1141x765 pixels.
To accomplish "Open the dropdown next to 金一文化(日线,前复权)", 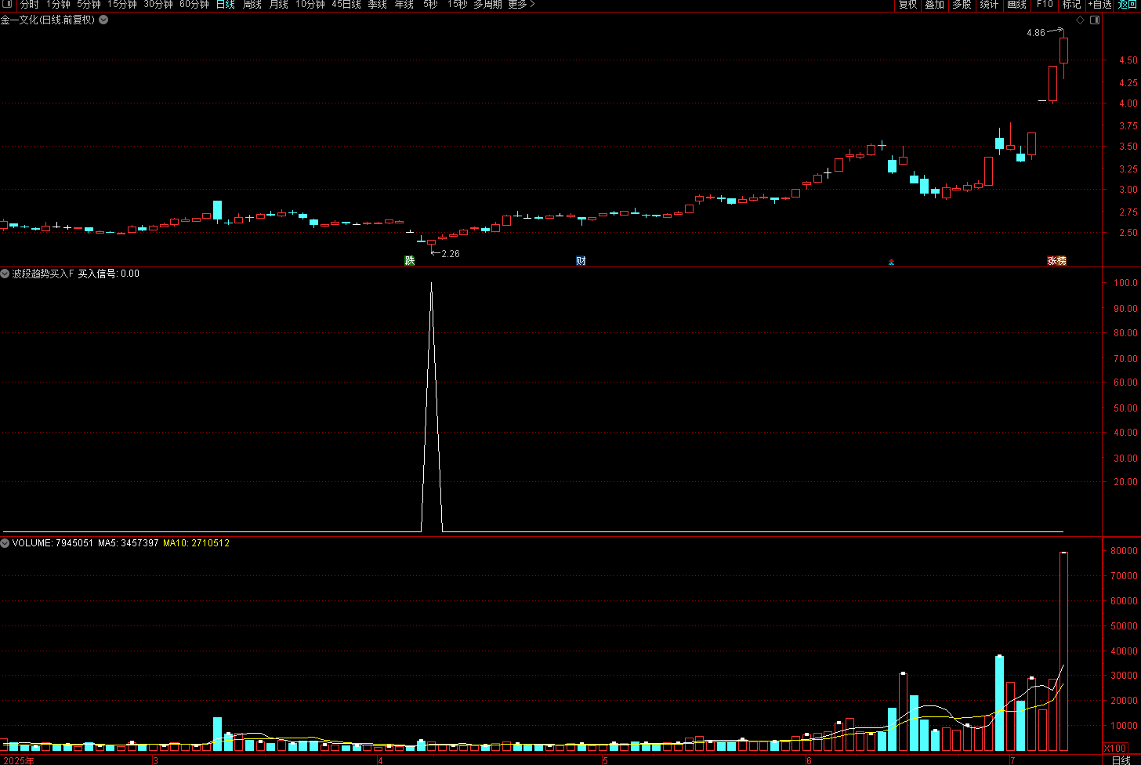I will (103, 20).
